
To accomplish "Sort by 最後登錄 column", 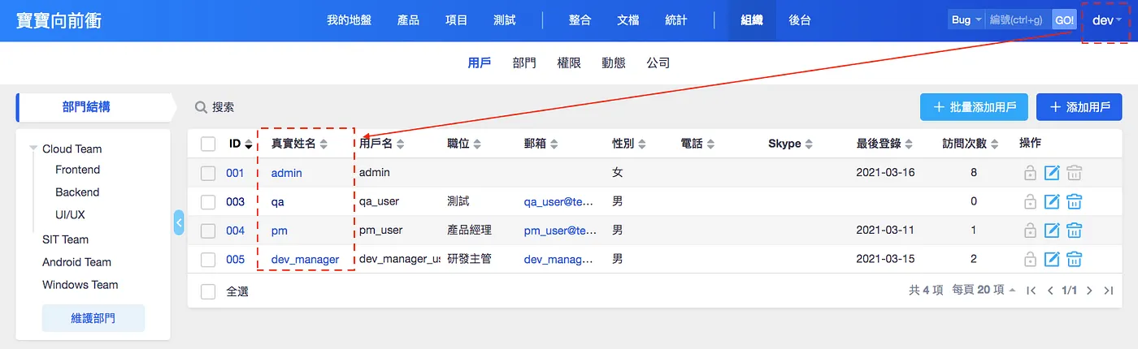I will pyautogui.click(x=885, y=144).
